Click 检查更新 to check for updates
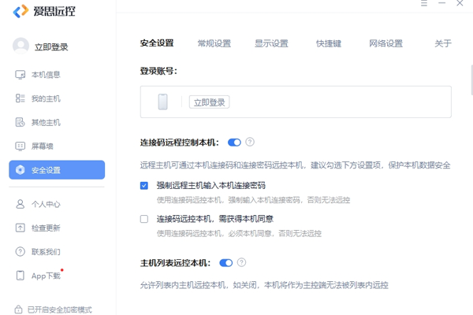 [x=45, y=228]
